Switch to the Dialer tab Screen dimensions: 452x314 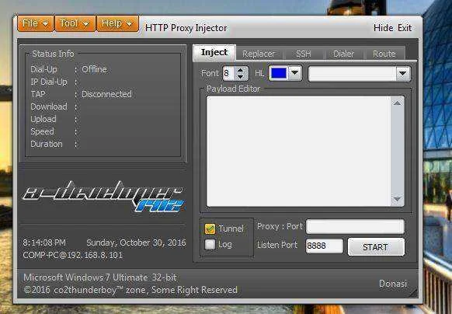pos(343,54)
